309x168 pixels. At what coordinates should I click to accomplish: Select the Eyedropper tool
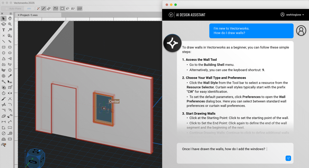pyautogui.click(x=10, y=76)
